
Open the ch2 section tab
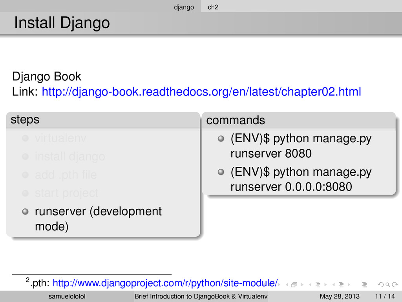point(213,7)
